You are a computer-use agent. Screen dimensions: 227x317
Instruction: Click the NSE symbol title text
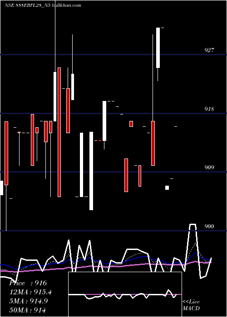click(x=43, y=5)
